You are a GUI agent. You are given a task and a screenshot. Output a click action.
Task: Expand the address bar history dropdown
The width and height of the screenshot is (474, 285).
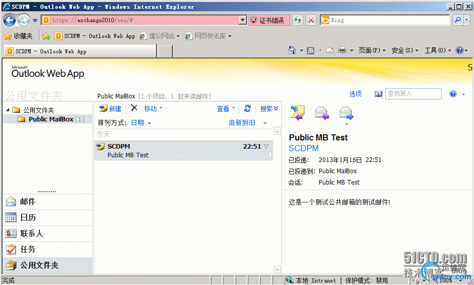(x=242, y=21)
